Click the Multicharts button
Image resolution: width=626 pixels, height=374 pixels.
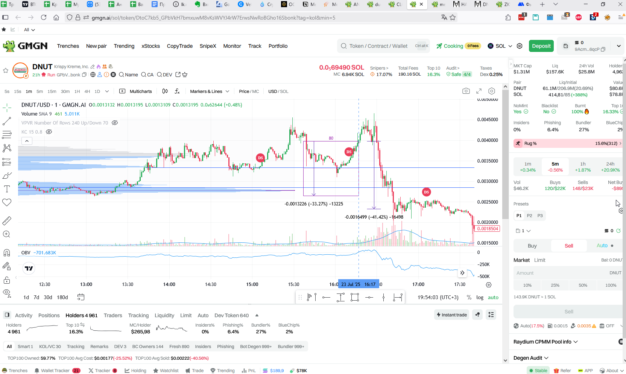coord(136,91)
